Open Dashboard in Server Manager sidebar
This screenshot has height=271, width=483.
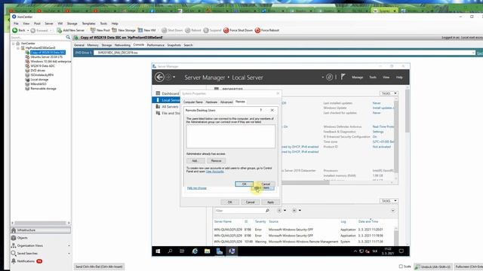click(x=170, y=93)
